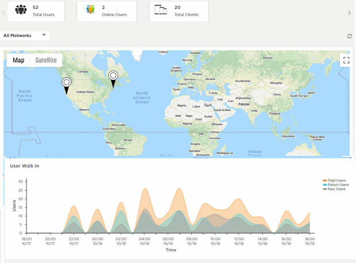Toggle New Users series in chart legend
356x263 pixels.
pos(336,189)
